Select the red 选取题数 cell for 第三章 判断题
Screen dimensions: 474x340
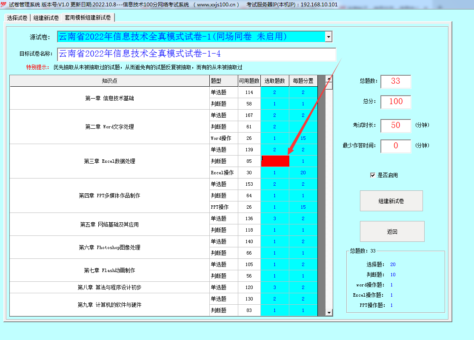275,161
